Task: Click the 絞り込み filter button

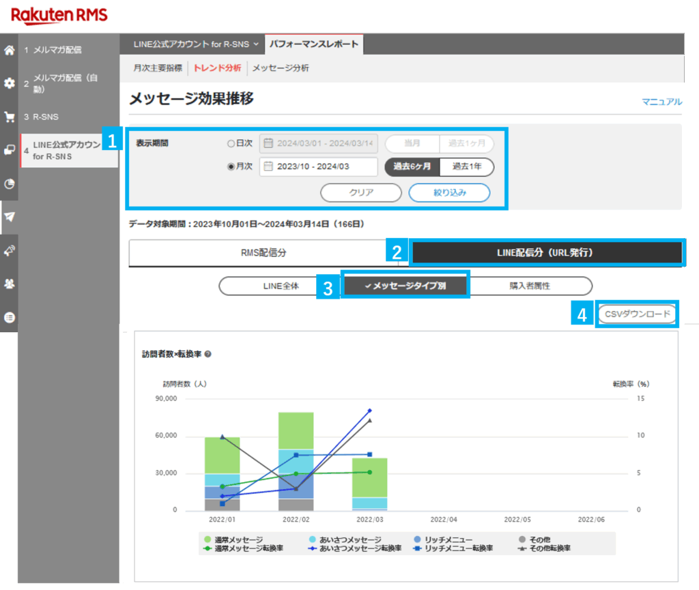Action: (449, 192)
